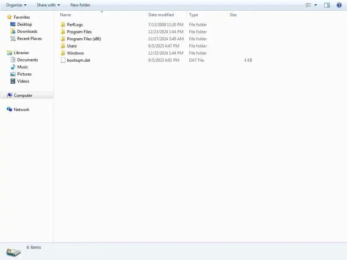Open the Share with dropdown
347x260 pixels.
[48, 5]
